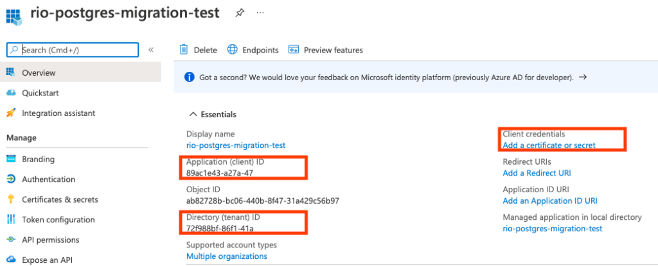Viewport: 658px width, 266px height.
Task: Open Integration assistant rocket icon
Action: click(12, 113)
